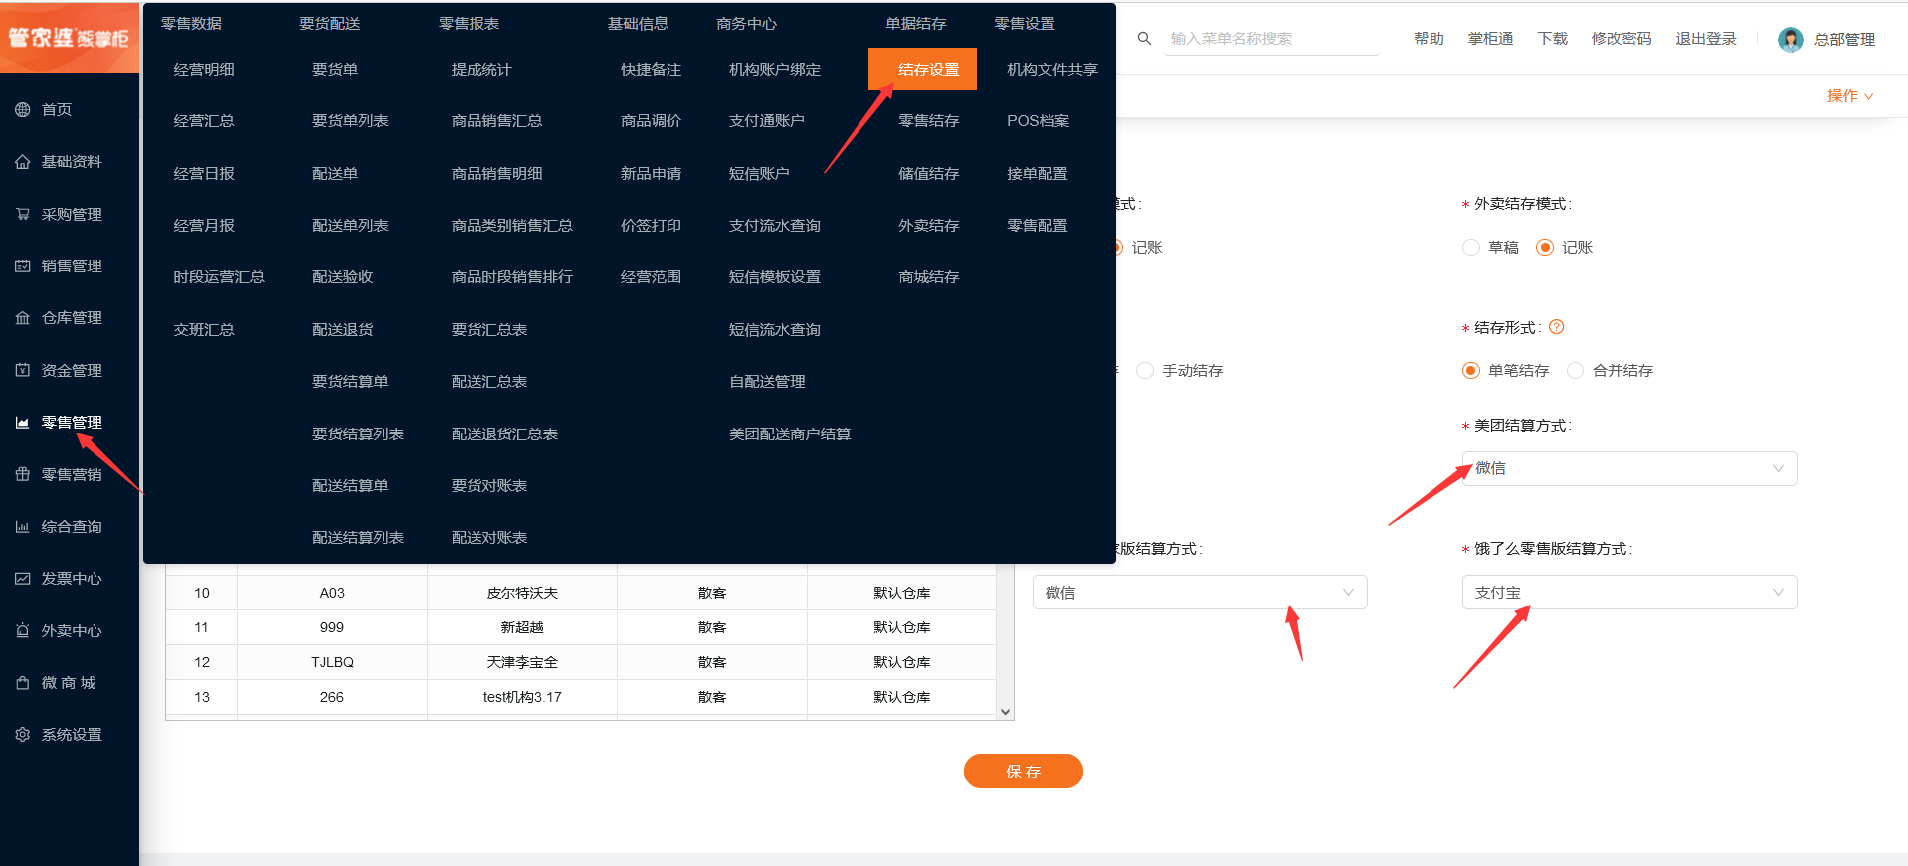Click the 微商城 bag icon
Screen dimensions: 1908x866
22,683
